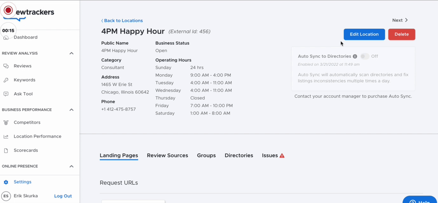Collapse the Review Analysis section

pos(71,53)
